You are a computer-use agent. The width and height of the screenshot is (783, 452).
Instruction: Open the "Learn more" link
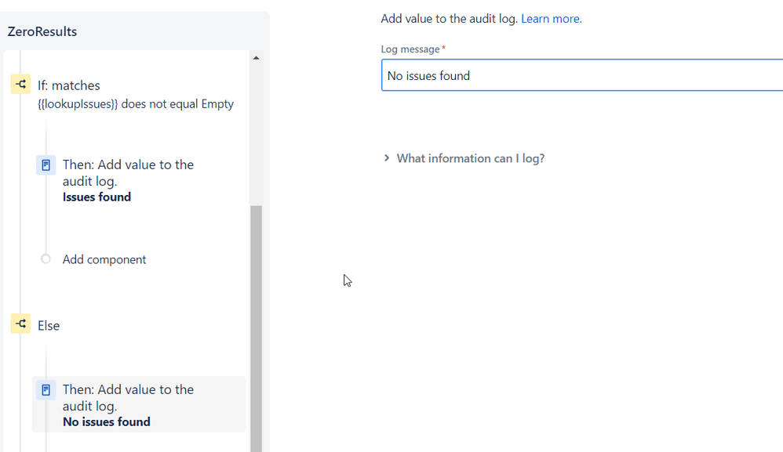point(550,18)
